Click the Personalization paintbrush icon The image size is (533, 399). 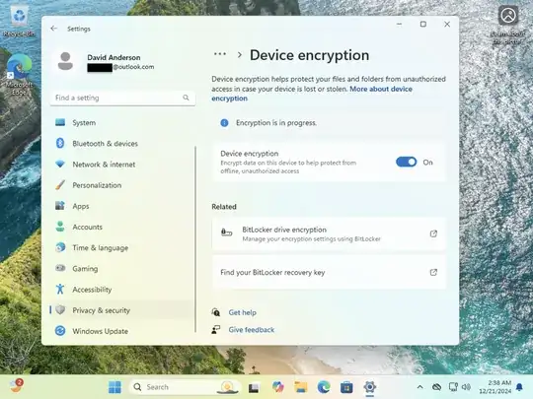[60, 185]
